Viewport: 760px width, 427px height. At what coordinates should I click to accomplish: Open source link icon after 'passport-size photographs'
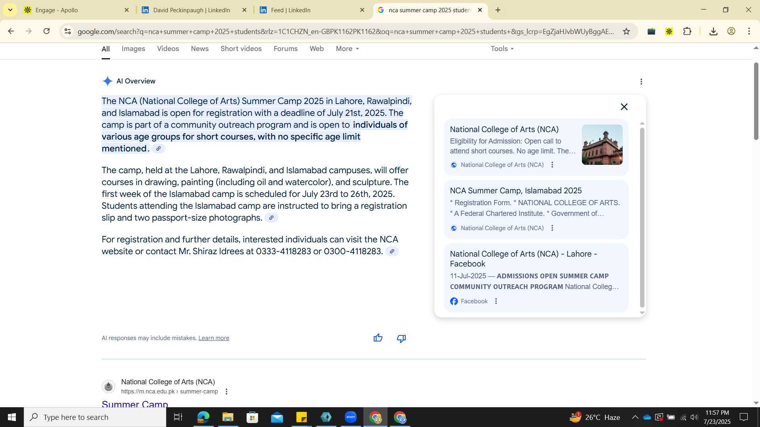(271, 218)
